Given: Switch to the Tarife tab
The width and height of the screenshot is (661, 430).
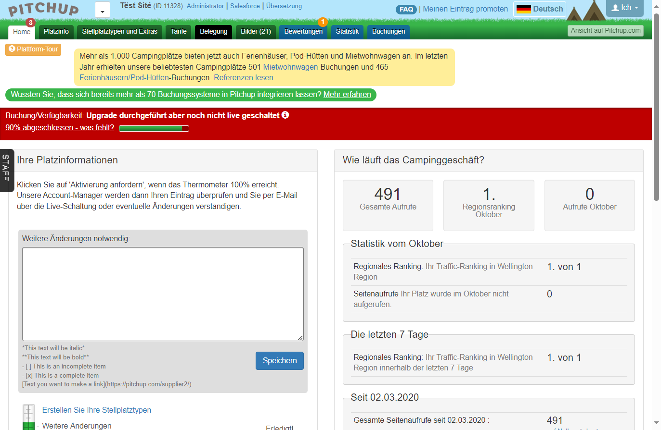Looking at the screenshot, I should [x=179, y=32].
